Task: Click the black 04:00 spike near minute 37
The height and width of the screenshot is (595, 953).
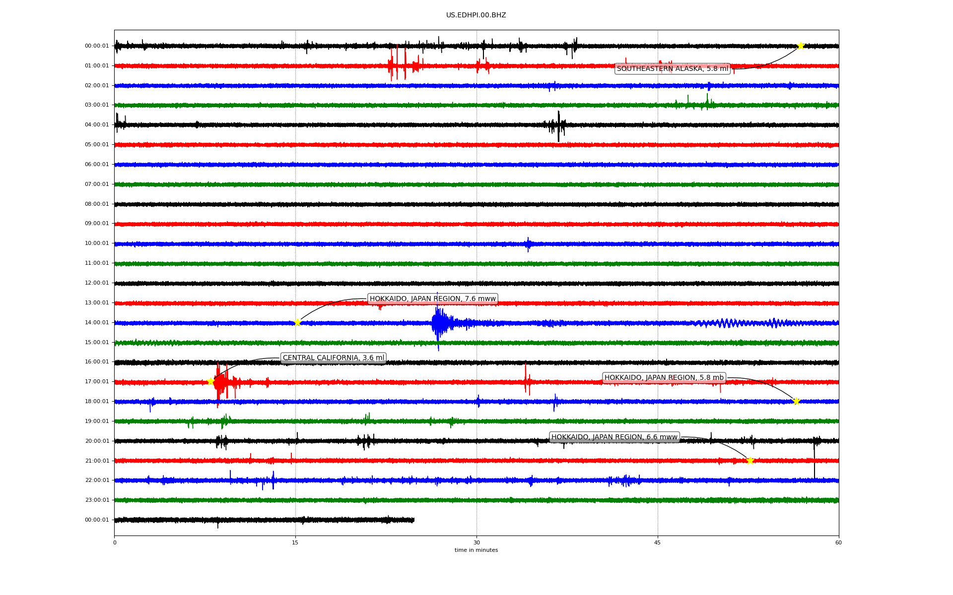Action: pyautogui.click(x=558, y=126)
